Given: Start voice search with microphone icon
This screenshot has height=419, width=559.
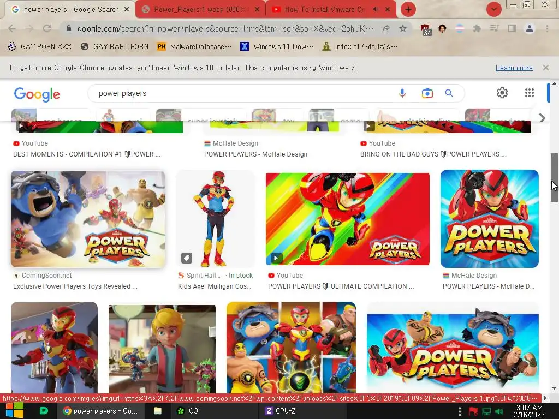Looking at the screenshot, I should 402,93.
